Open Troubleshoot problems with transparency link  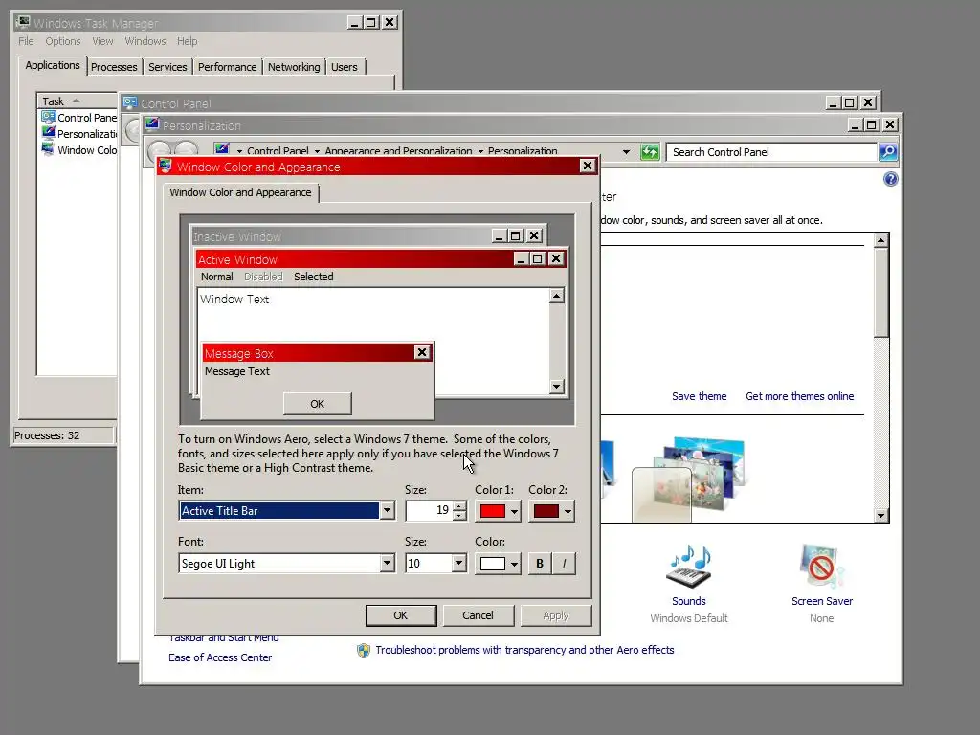(524, 650)
